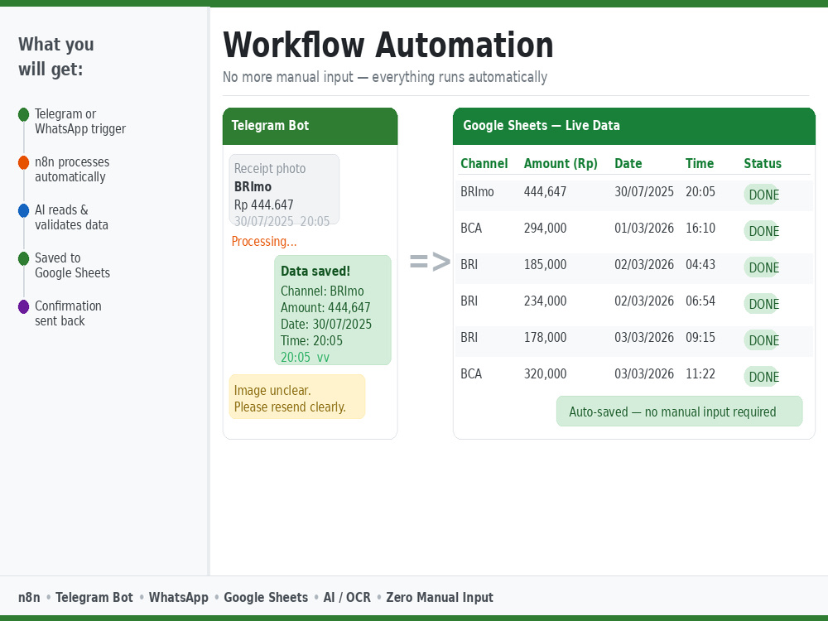Click the amount 185,000
The width and height of the screenshot is (828, 621).
coord(545,265)
